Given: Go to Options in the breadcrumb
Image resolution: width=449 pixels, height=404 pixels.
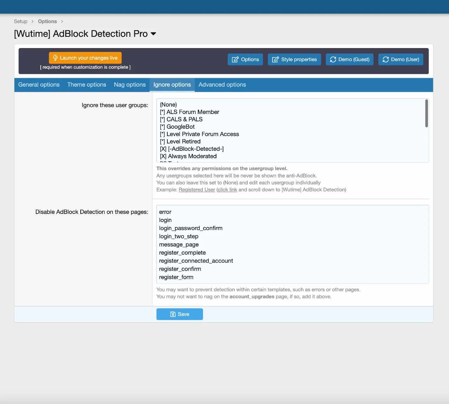Looking at the screenshot, I should pyautogui.click(x=47, y=21).
